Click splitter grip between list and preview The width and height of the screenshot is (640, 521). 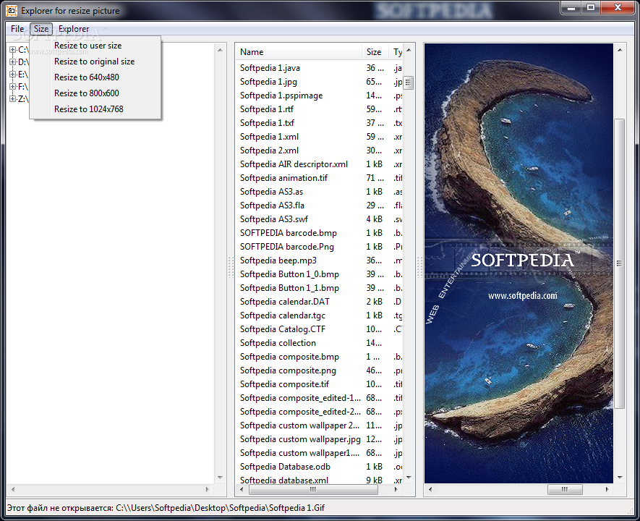419,268
